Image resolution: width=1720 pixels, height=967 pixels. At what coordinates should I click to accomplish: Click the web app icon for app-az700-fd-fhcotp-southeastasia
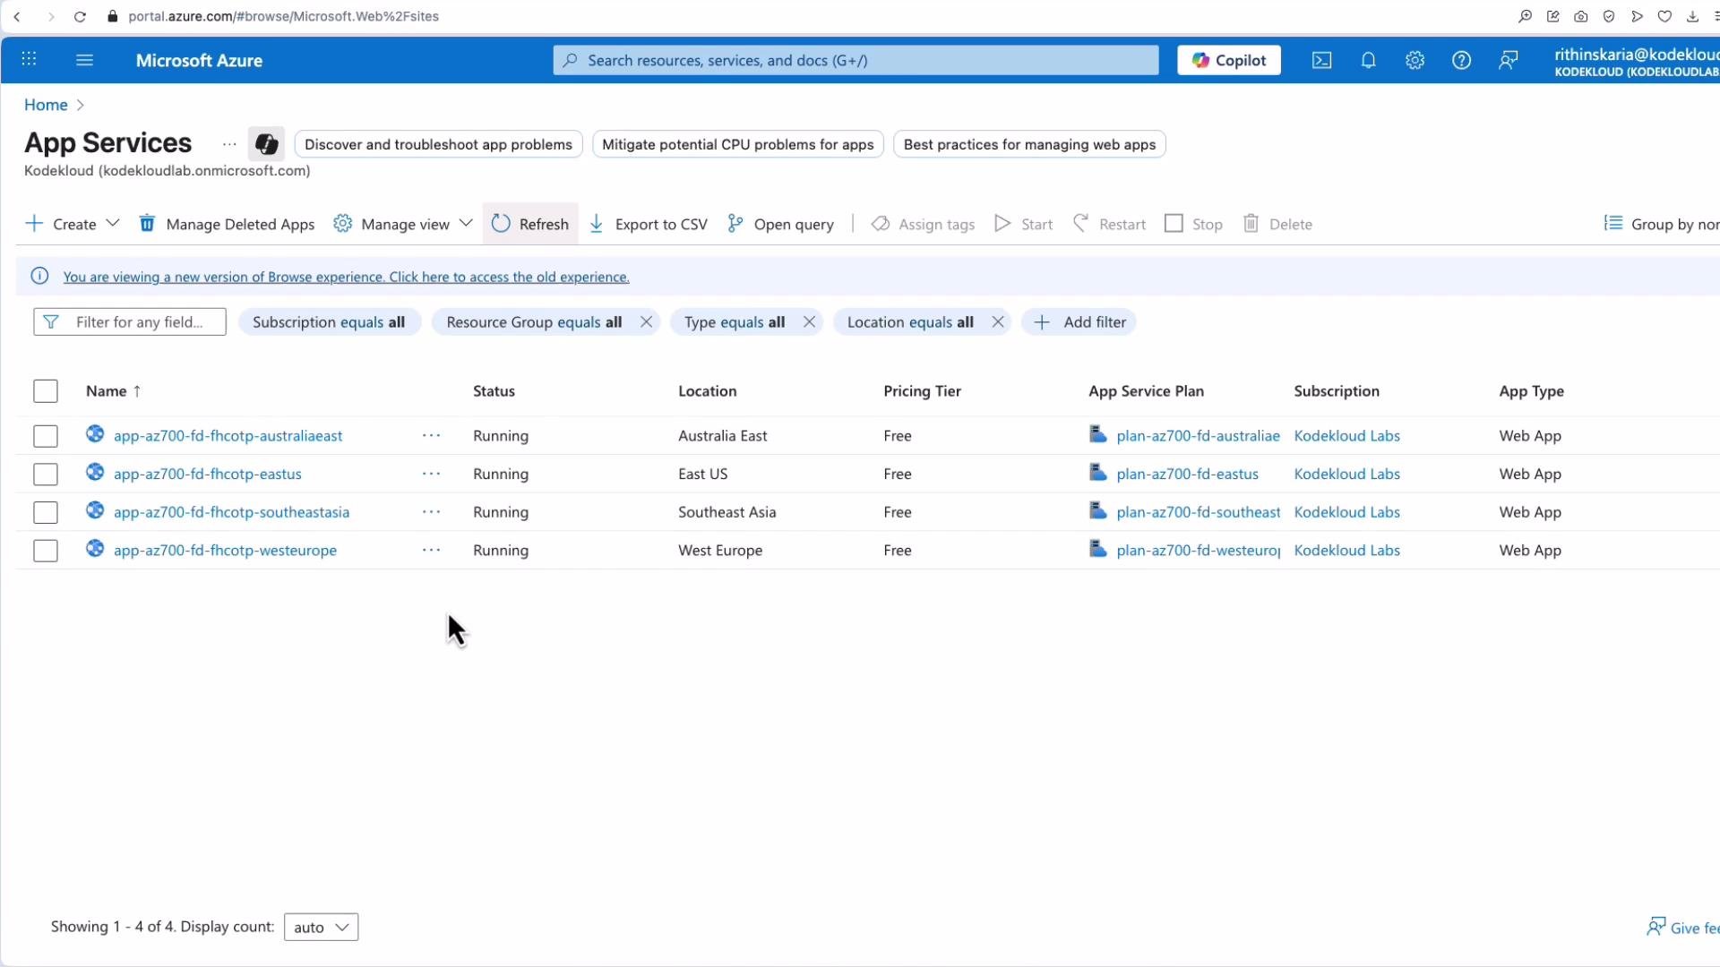[x=95, y=510]
